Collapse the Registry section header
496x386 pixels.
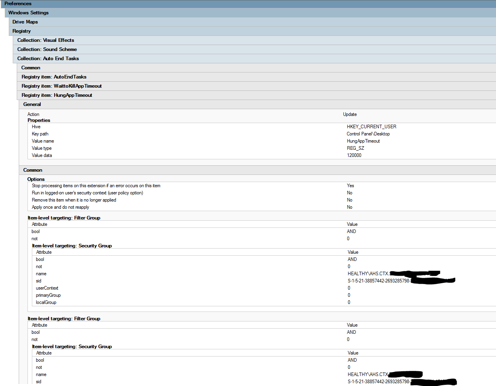22,31
